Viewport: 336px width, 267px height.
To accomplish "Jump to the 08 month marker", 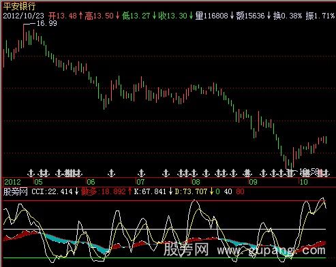I will (x=196, y=182).
